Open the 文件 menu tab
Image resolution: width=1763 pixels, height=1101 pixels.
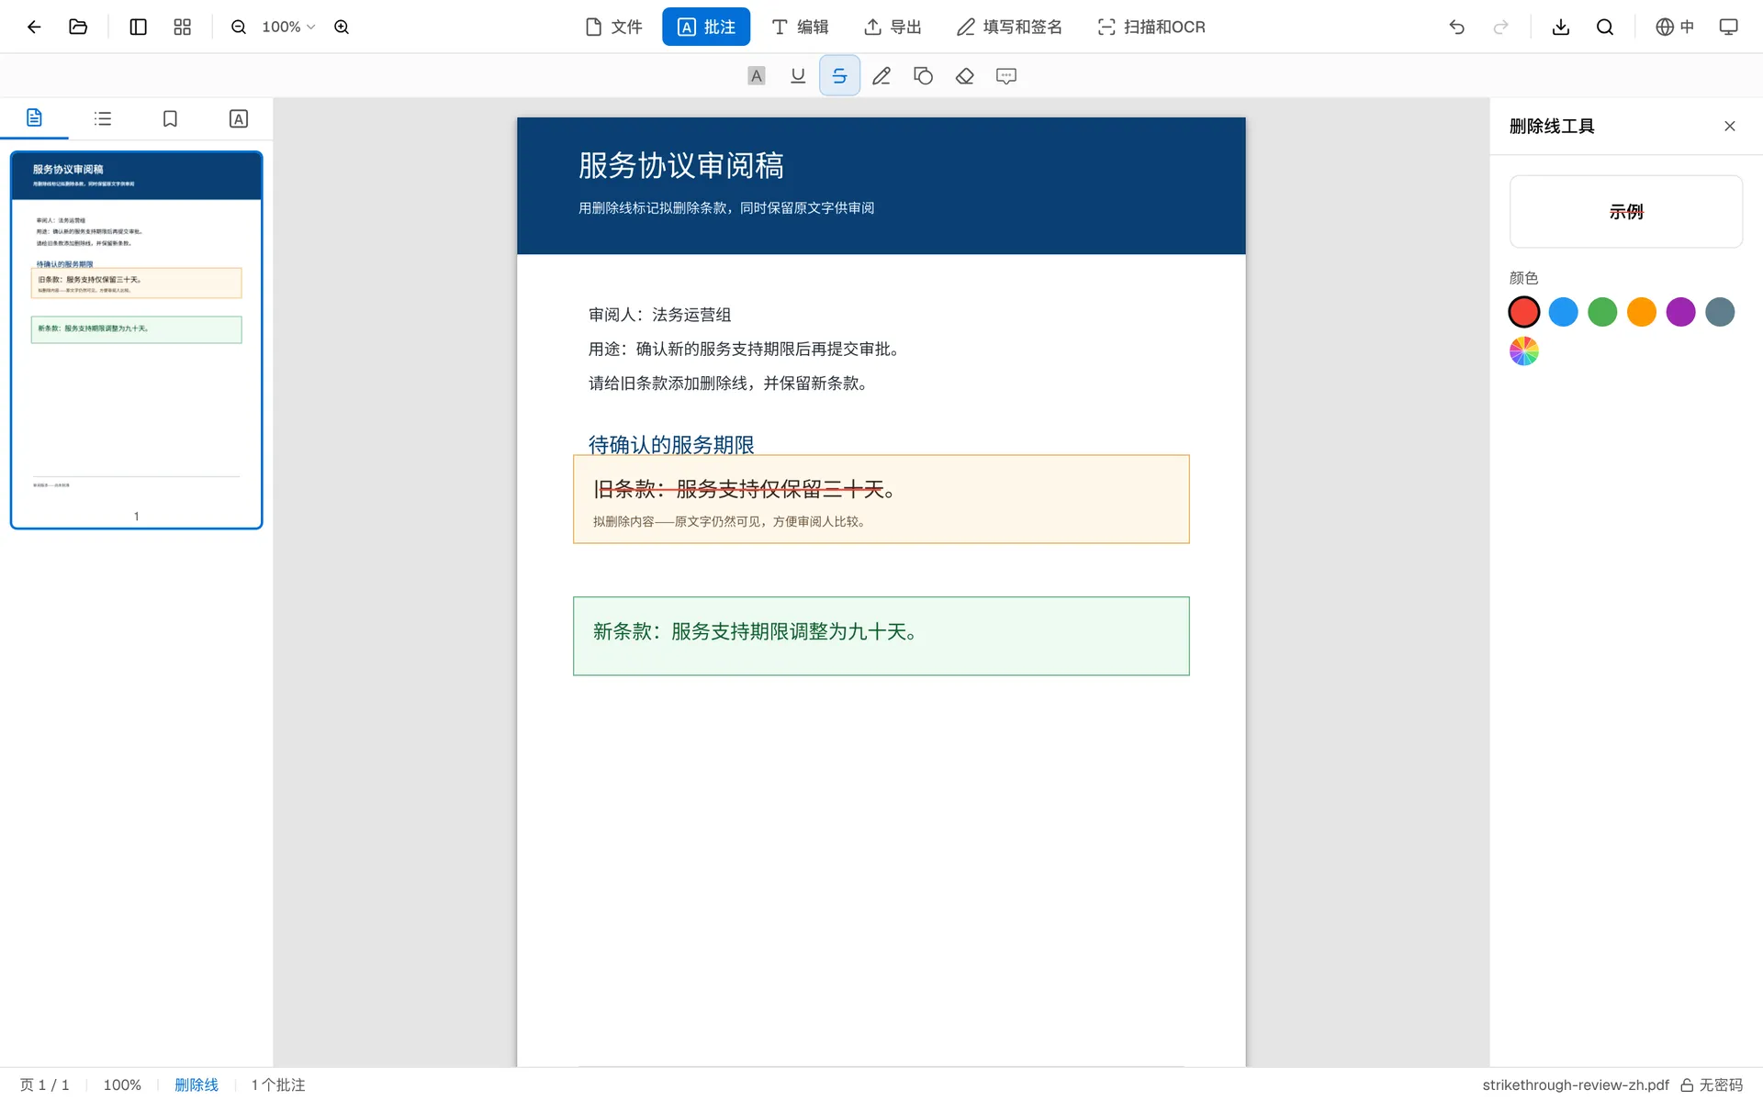[613, 27]
